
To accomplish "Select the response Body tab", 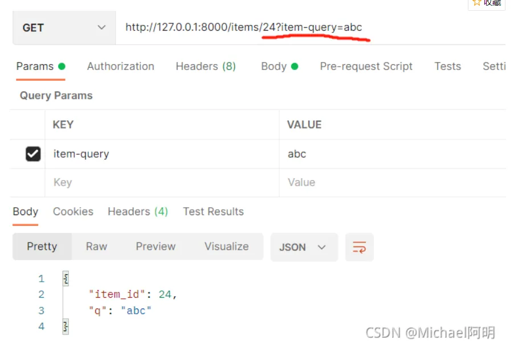I will coord(25,212).
